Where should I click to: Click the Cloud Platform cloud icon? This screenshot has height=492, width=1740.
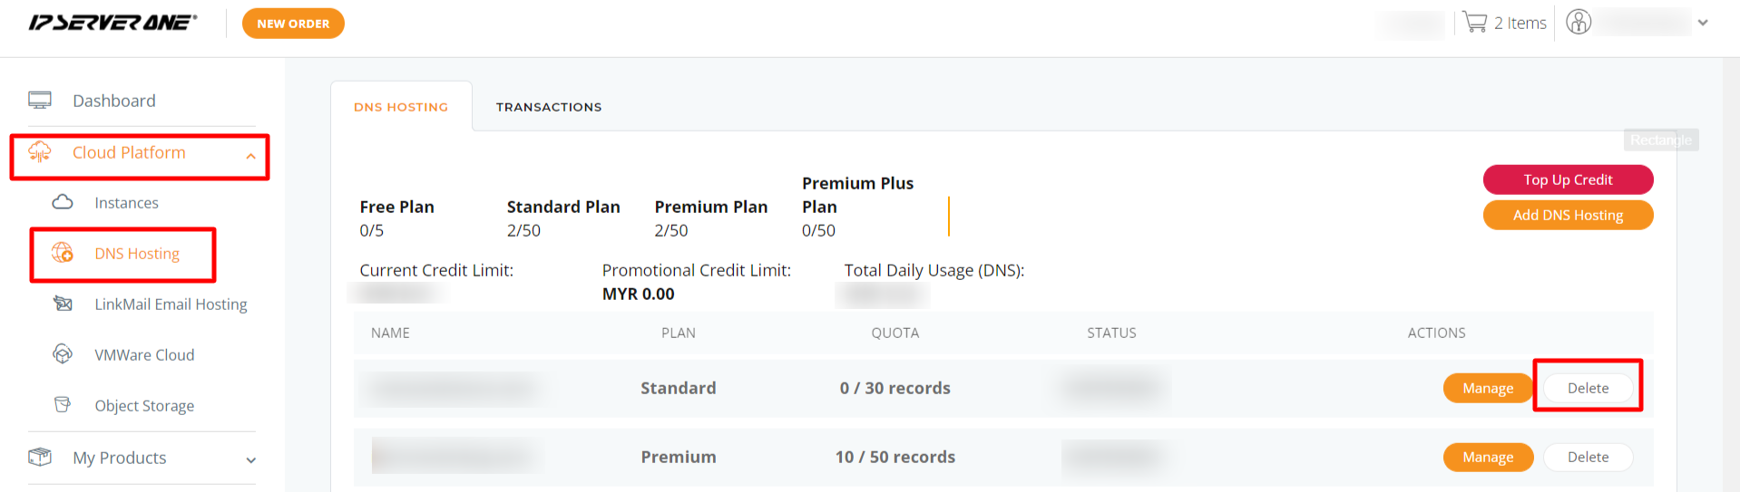click(x=40, y=152)
